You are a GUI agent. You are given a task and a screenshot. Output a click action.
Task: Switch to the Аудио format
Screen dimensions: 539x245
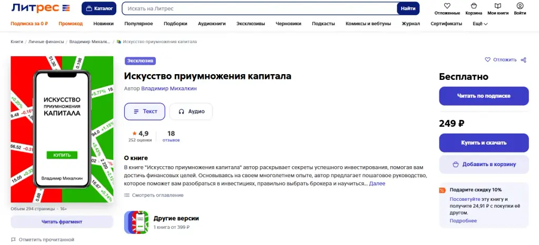tap(191, 111)
